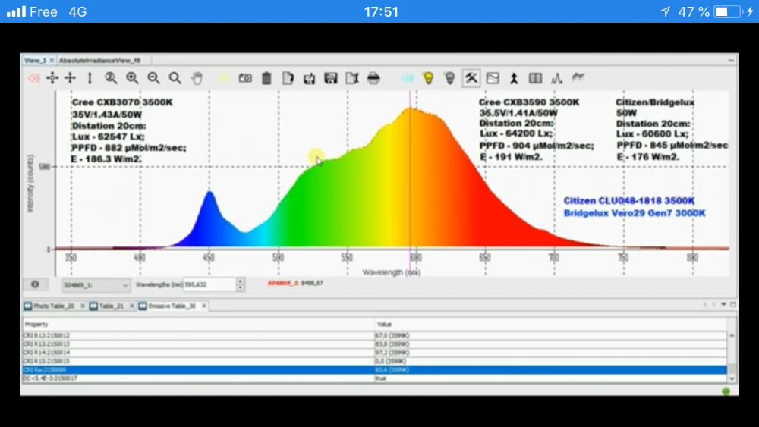This screenshot has width=759, height=427.
Task: Switch to the View_3 tab
Action: click(35, 61)
